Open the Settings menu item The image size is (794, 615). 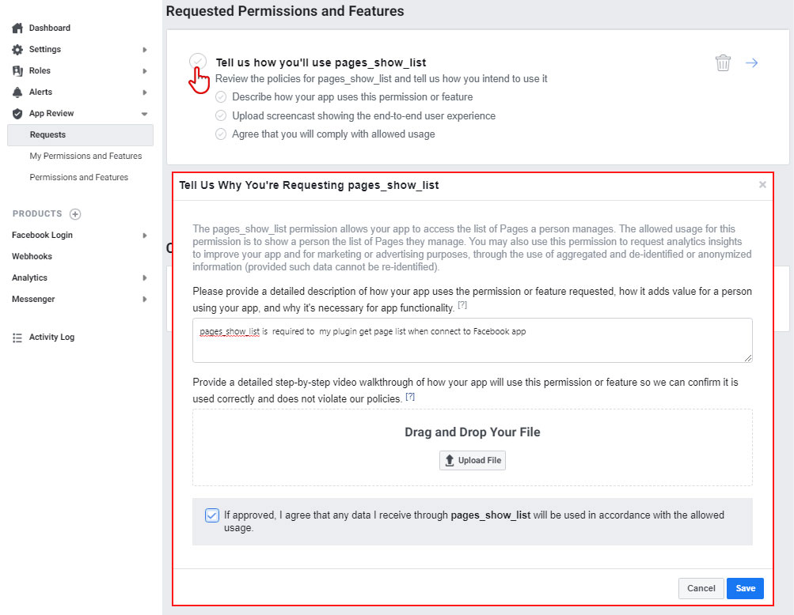45,49
